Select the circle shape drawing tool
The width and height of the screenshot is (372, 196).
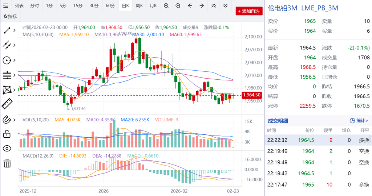tap(7, 60)
